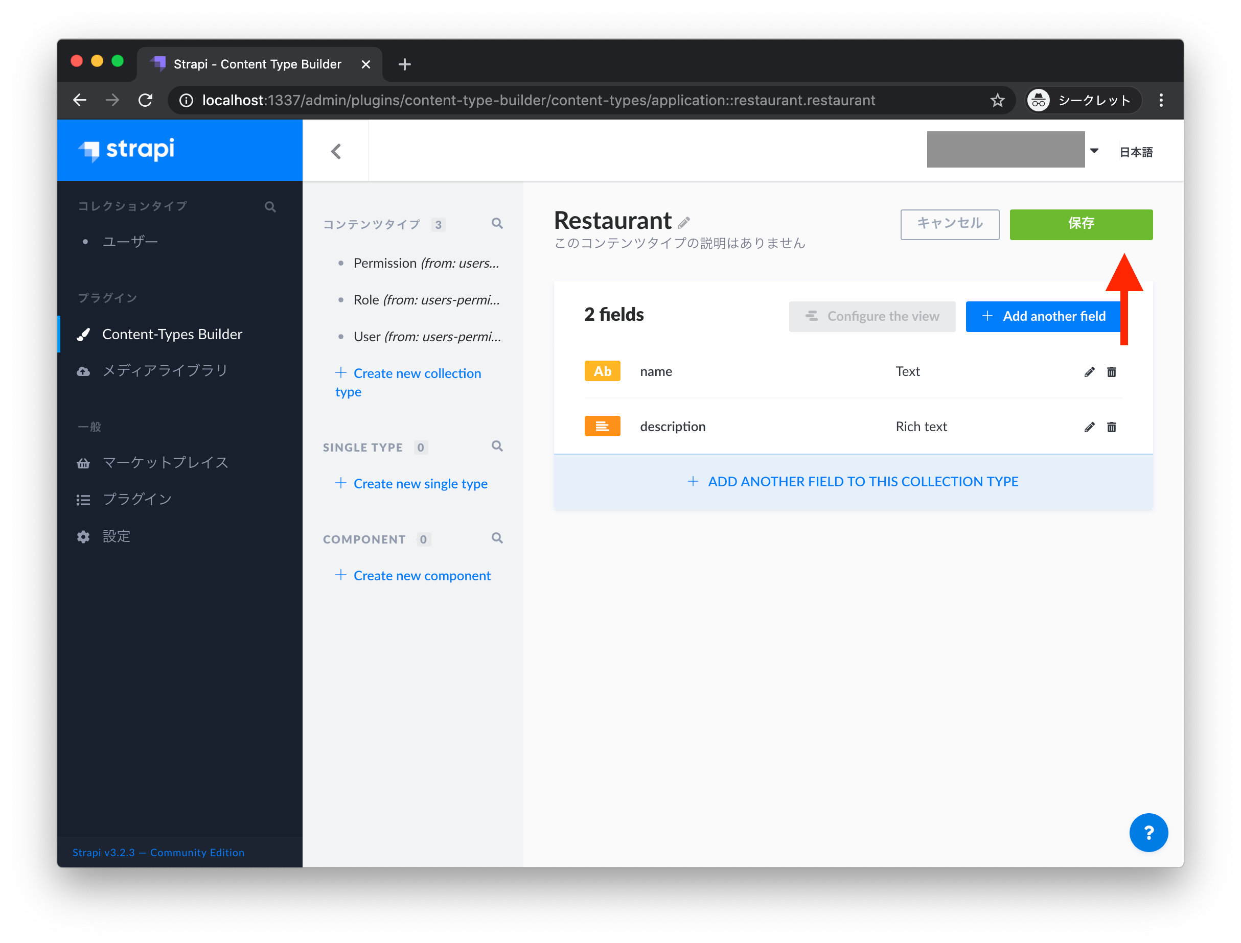Image resolution: width=1241 pixels, height=943 pixels.
Task: Go to メディアライブラリ in sidebar
Action: 165,370
